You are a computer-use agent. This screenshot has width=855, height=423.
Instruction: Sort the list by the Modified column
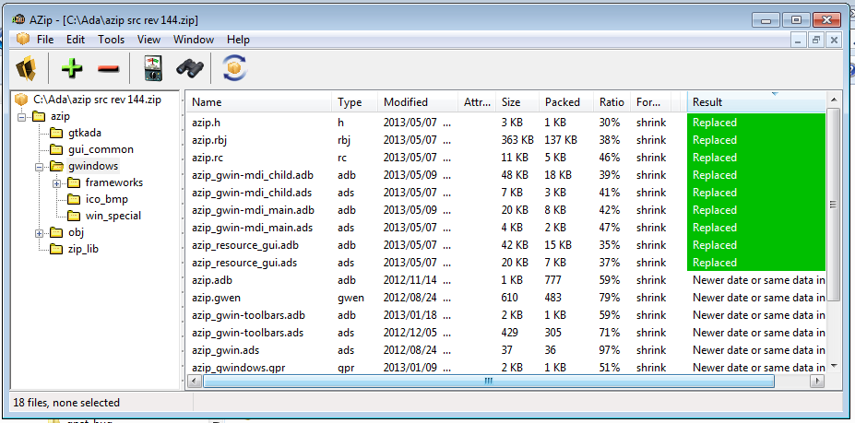pos(418,102)
